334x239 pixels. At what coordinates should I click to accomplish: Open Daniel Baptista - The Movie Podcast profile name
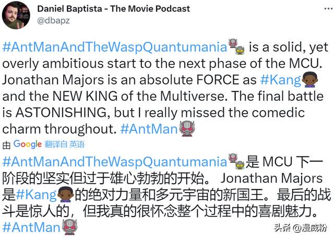point(114,9)
